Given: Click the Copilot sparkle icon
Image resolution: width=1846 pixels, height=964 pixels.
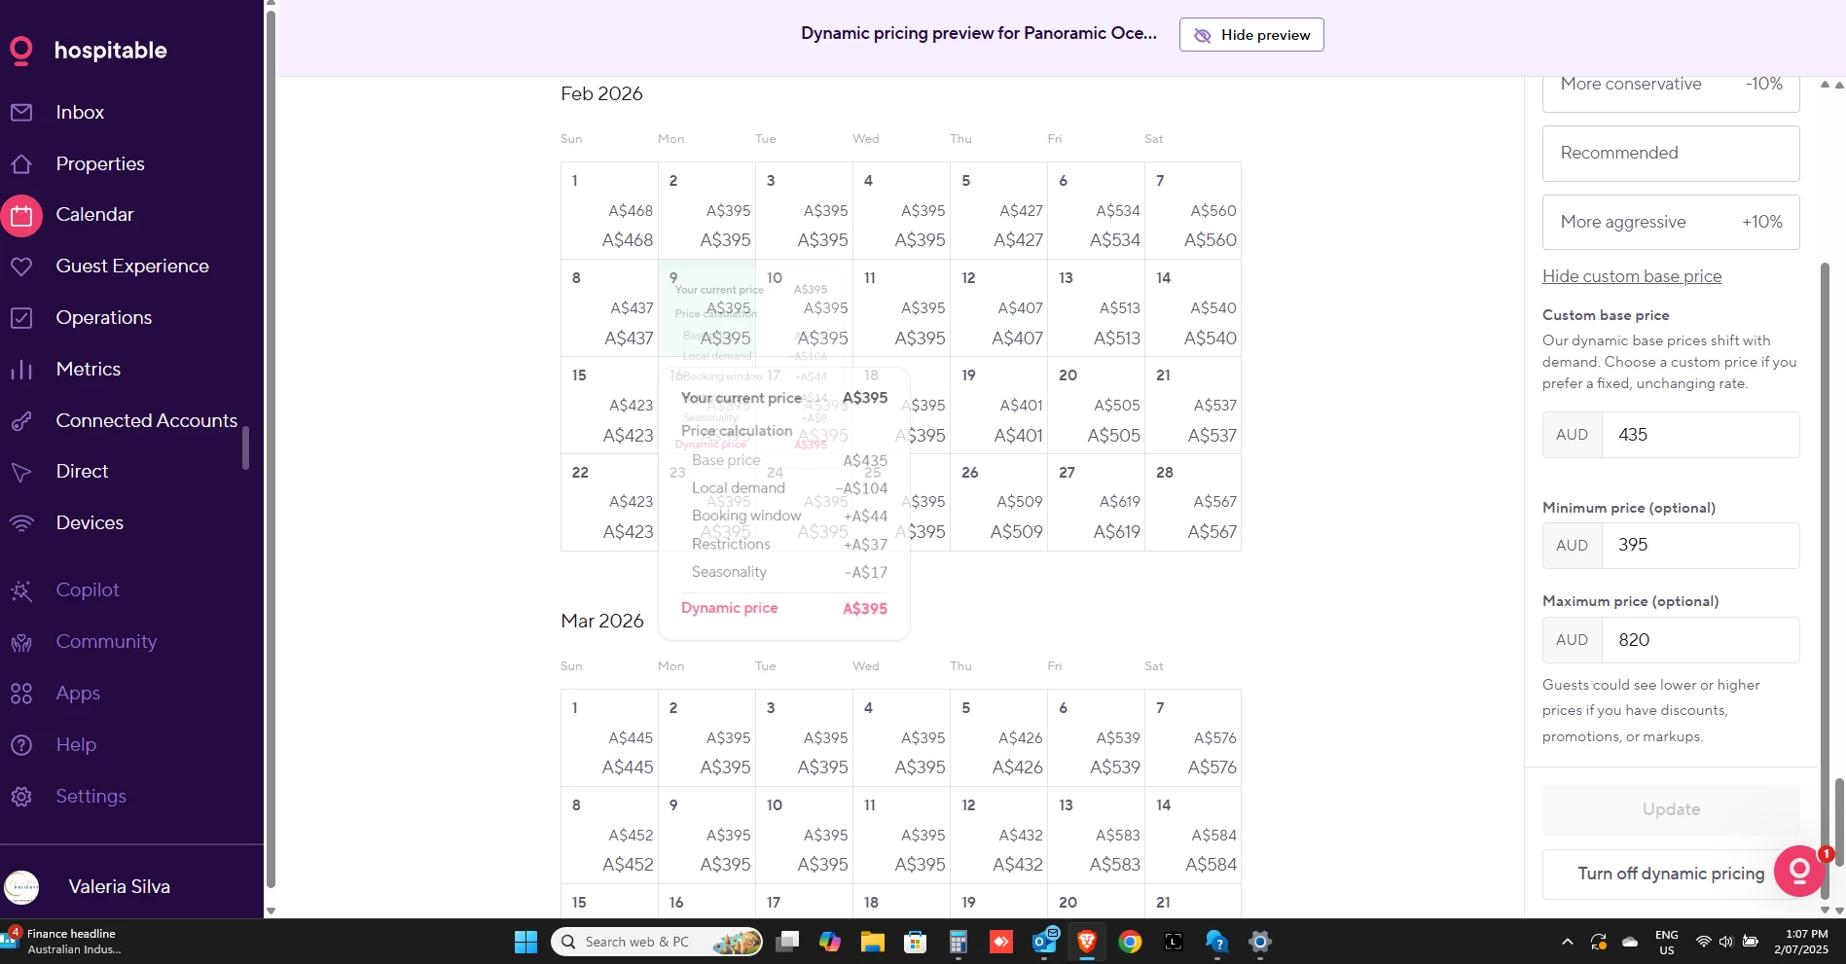Looking at the screenshot, I should click(21, 590).
